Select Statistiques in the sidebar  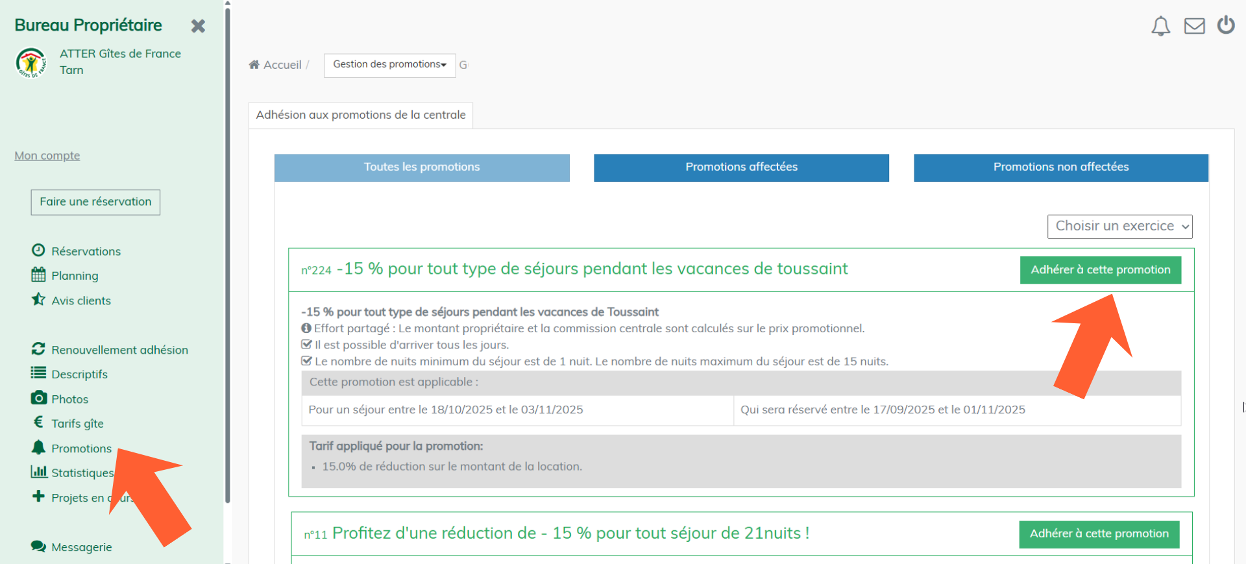(82, 473)
